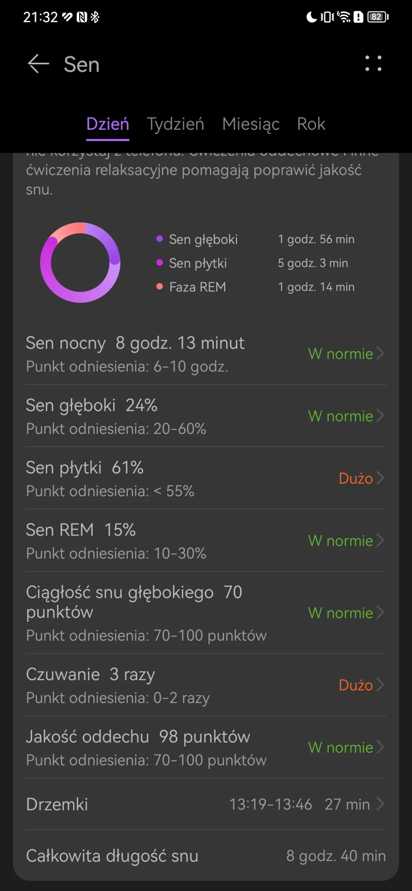
Task: Tap the Bluetooth icon in the status bar
Action: 94,17
